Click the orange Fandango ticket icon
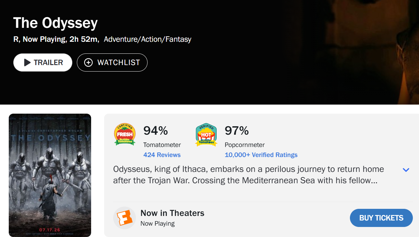The image size is (419, 237). [x=125, y=218]
